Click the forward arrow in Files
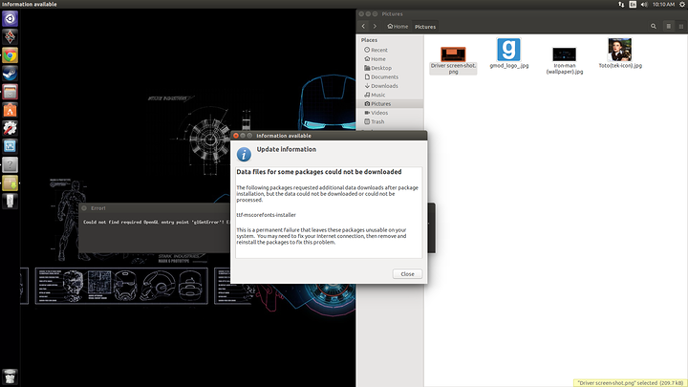Viewport: 688px width, 387px height. click(376, 27)
